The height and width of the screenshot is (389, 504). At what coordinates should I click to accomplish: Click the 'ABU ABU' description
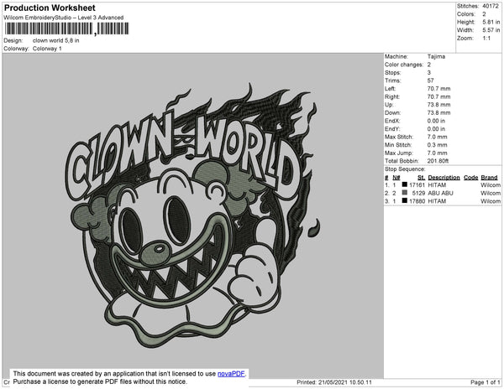441,193
